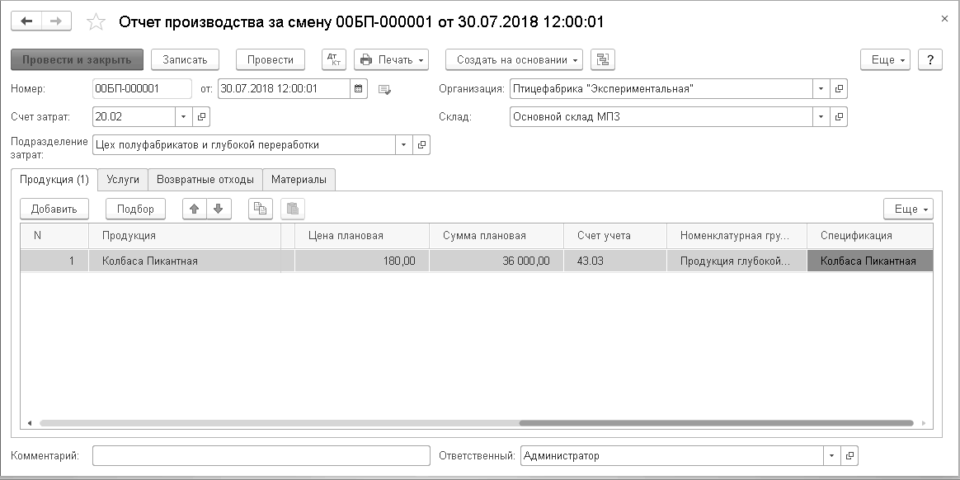Copy rows of the product table
The height and width of the screenshot is (480, 960).
[260, 209]
